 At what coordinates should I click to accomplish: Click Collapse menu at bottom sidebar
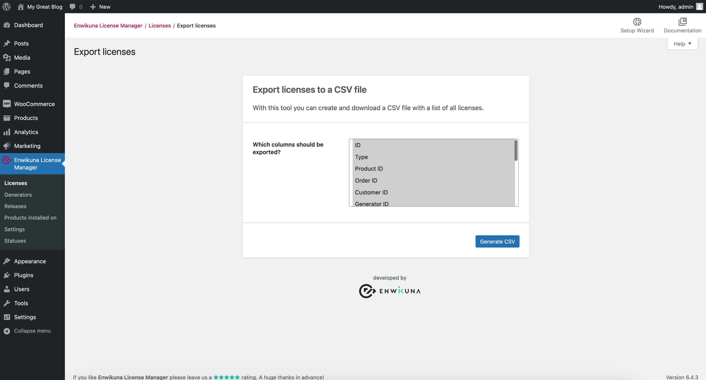32,330
